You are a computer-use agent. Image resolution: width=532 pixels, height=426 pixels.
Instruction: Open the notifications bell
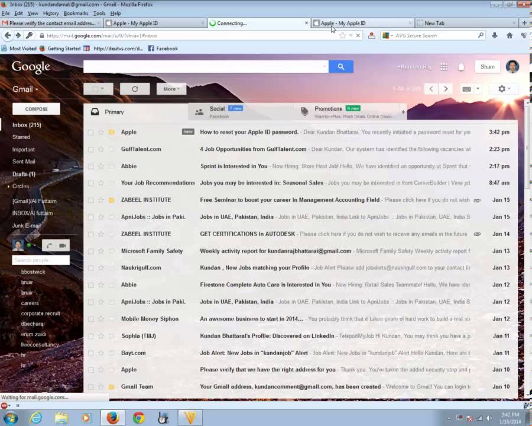[461, 67]
